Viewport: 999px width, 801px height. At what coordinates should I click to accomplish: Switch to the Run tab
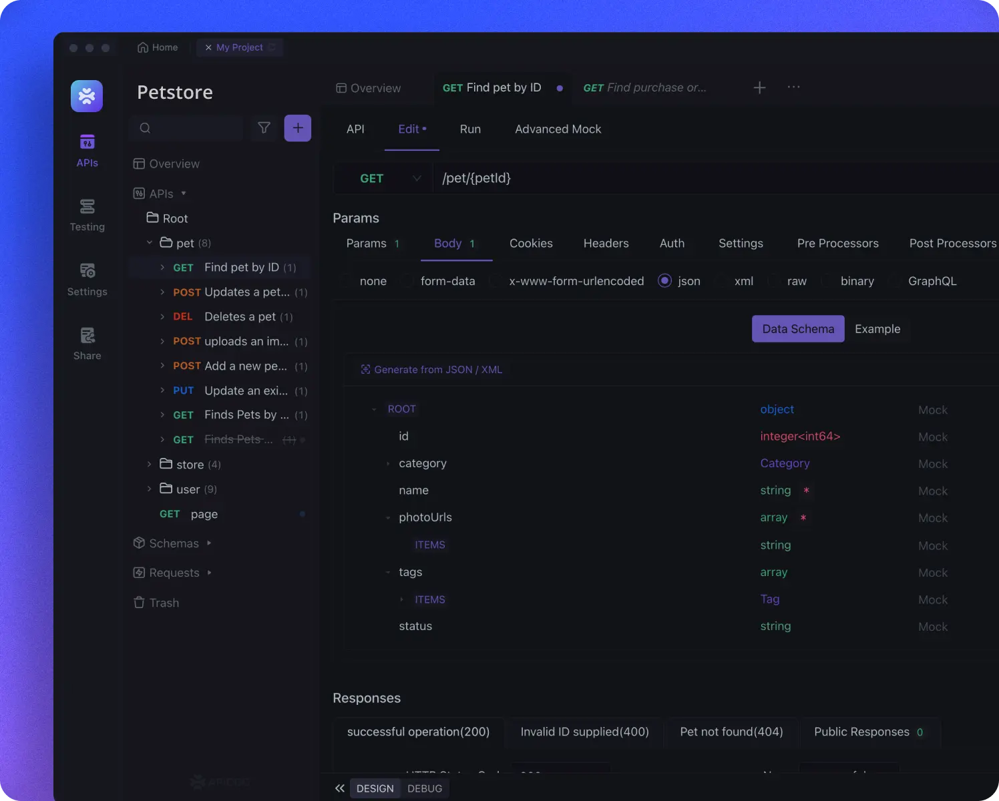[x=470, y=129]
